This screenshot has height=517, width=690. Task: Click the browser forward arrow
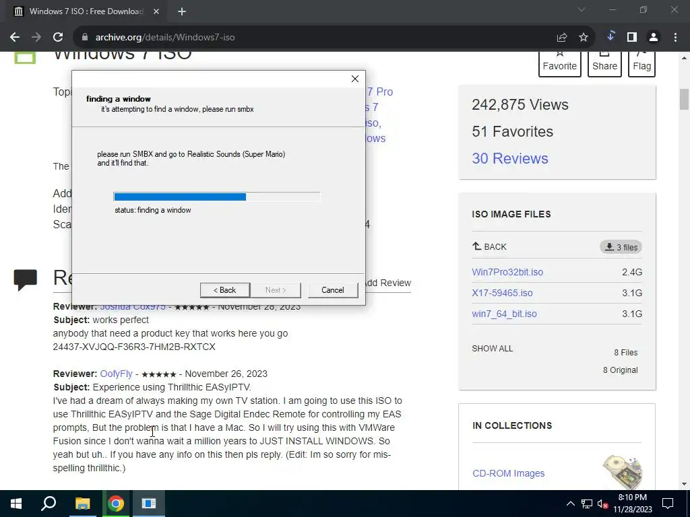(36, 38)
